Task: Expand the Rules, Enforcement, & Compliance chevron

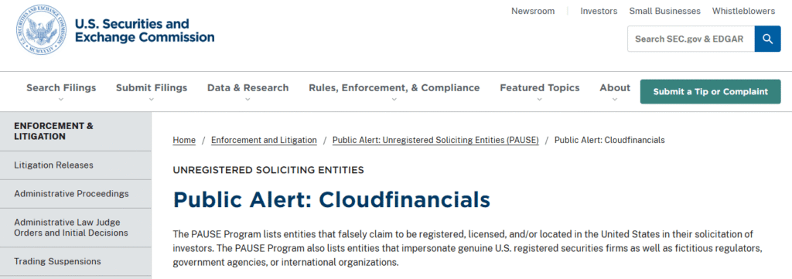Action: coord(394,100)
